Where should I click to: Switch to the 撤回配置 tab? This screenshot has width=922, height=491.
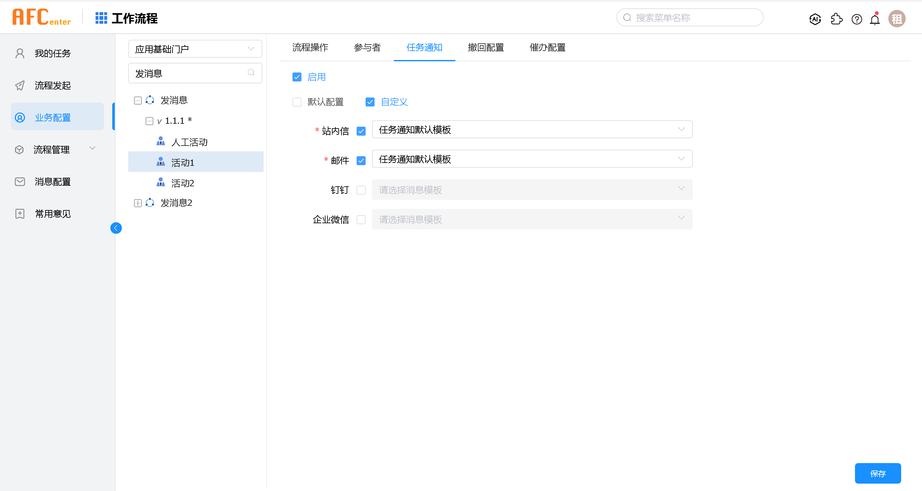pyautogui.click(x=486, y=47)
